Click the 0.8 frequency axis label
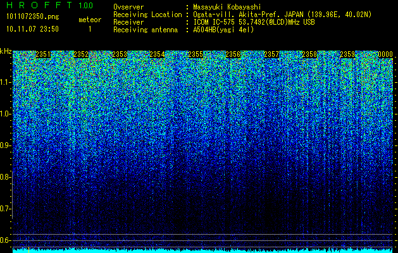Image resolution: width=398 pixels, height=253 pixels. coord(5,177)
